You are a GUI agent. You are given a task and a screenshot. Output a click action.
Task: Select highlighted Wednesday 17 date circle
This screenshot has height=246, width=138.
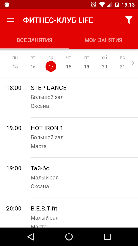(51, 67)
